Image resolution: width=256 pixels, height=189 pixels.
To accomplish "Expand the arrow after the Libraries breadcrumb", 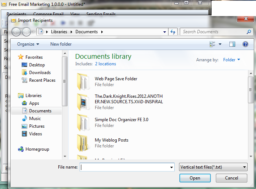I will (71, 32).
